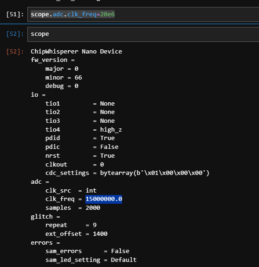Click the cdc_settings bytearray value
Image resolution: width=259 pixels, height=267 pixels.
pyautogui.click(x=155, y=173)
